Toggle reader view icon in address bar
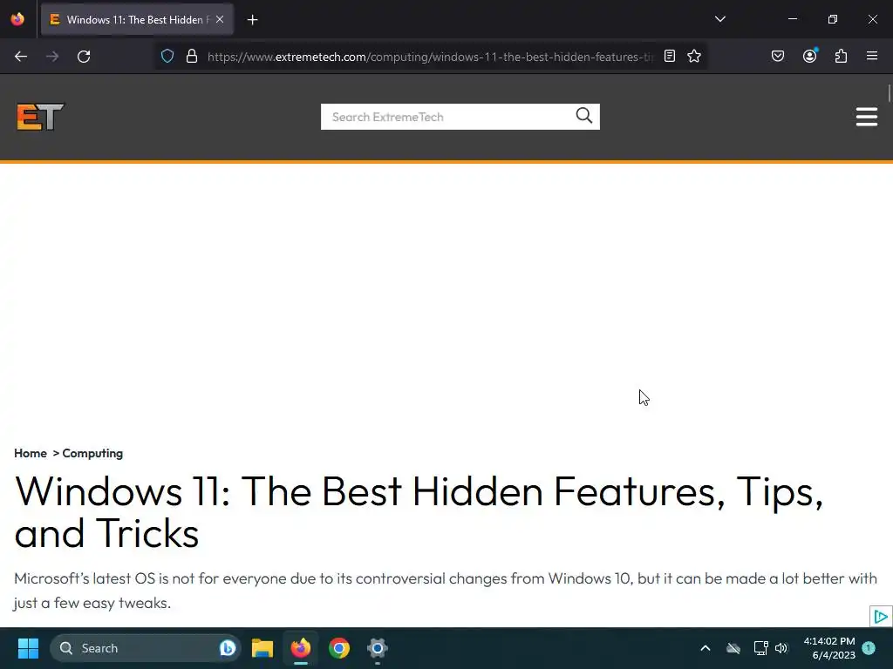Image resolution: width=893 pixels, height=669 pixels. (x=670, y=56)
